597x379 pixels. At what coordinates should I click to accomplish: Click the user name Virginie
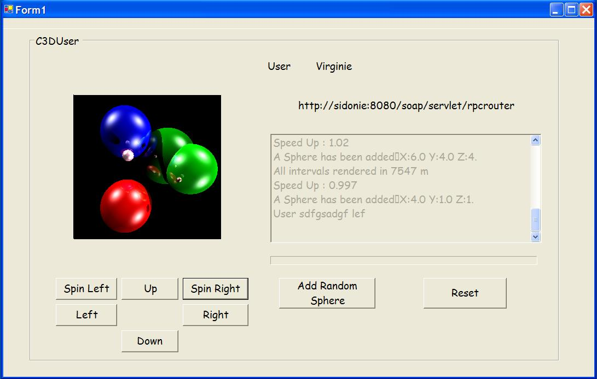(334, 67)
